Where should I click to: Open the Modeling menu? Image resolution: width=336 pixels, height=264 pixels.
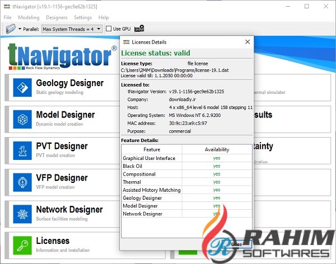click(x=29, y=17)
